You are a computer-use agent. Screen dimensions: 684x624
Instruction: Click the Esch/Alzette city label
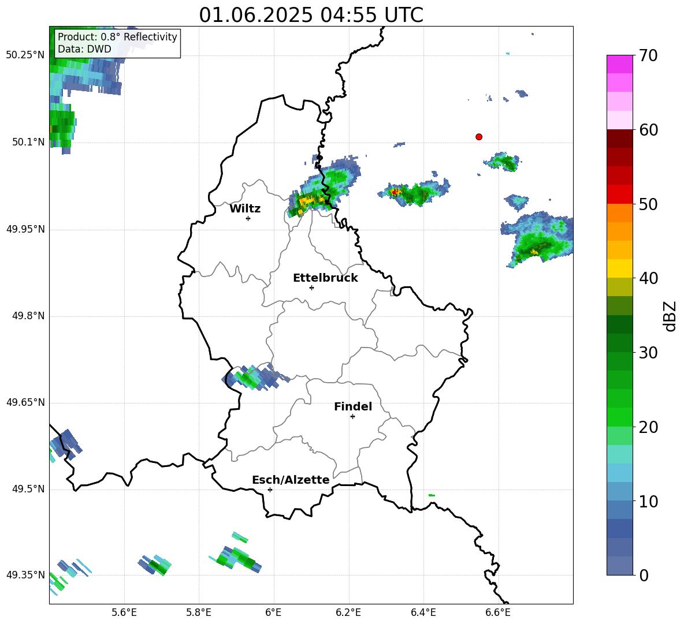[291, 480]
